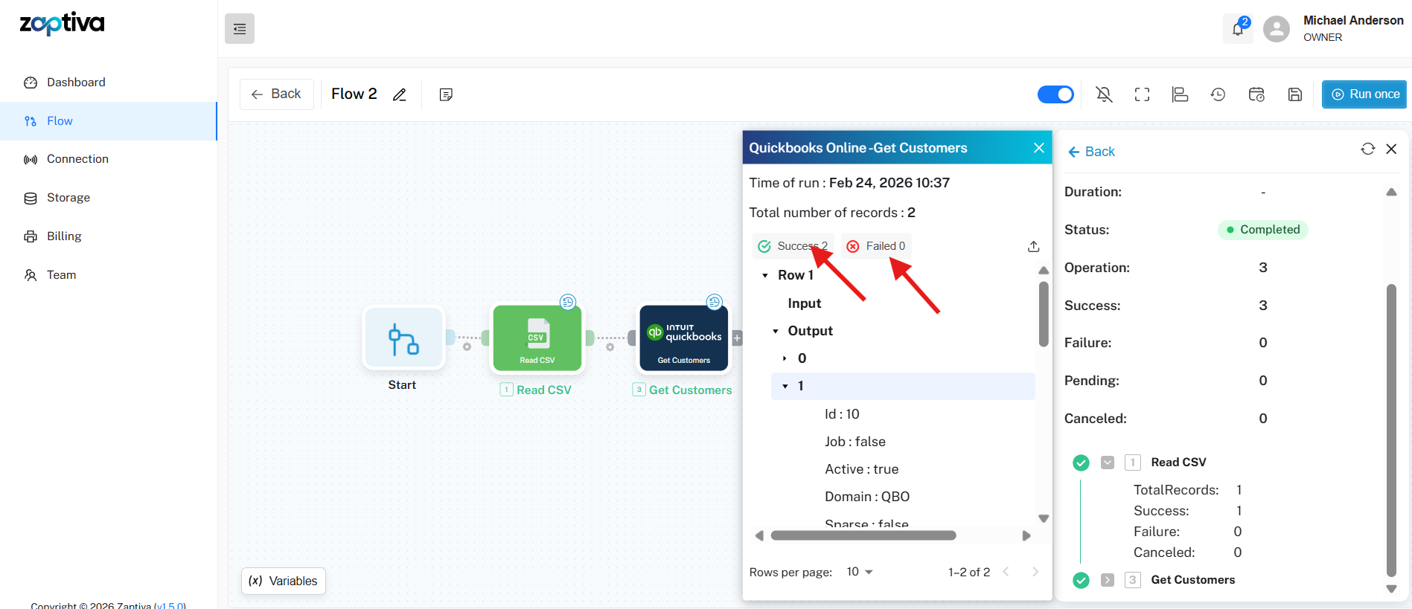Toggle the Success 2 filter
The image size is (1412, 609).
(x=793, y=246)
